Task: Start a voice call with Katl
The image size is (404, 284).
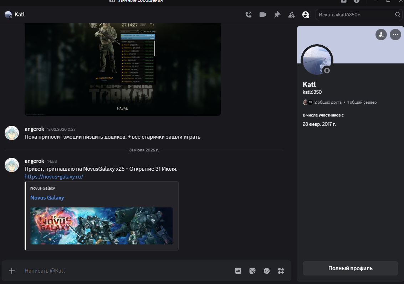Action: pos(249,15)
